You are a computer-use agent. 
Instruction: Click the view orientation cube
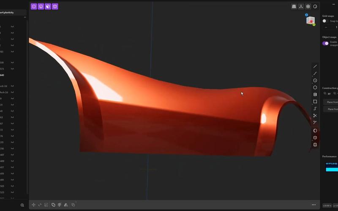311,20
